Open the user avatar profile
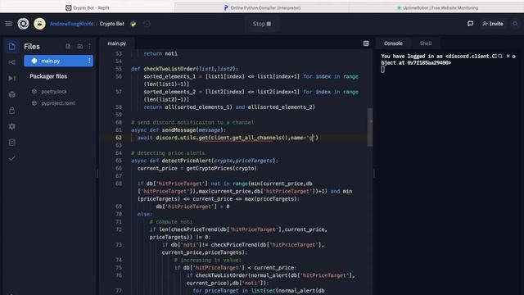This screenshot has width=524, height=295. tap(39, 24)
